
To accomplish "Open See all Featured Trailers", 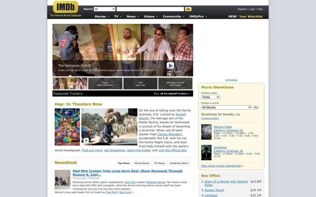I will point(172,94).
